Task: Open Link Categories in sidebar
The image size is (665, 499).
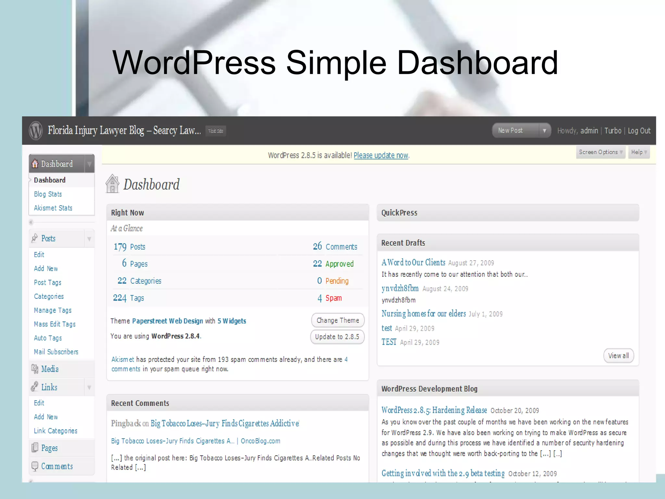Action: pyautogui.click(x=56, y=431)
